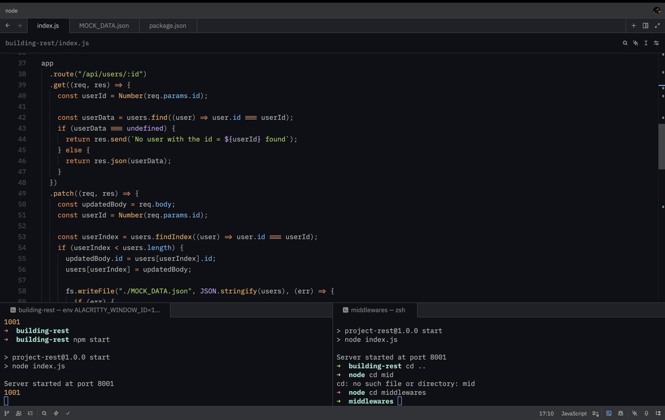Click the editor vertical scrollbar thumb
665x420 pixels.
661,147
